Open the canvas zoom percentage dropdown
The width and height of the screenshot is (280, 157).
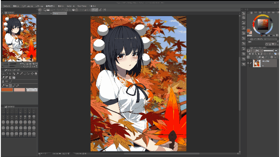click(45, 14)
